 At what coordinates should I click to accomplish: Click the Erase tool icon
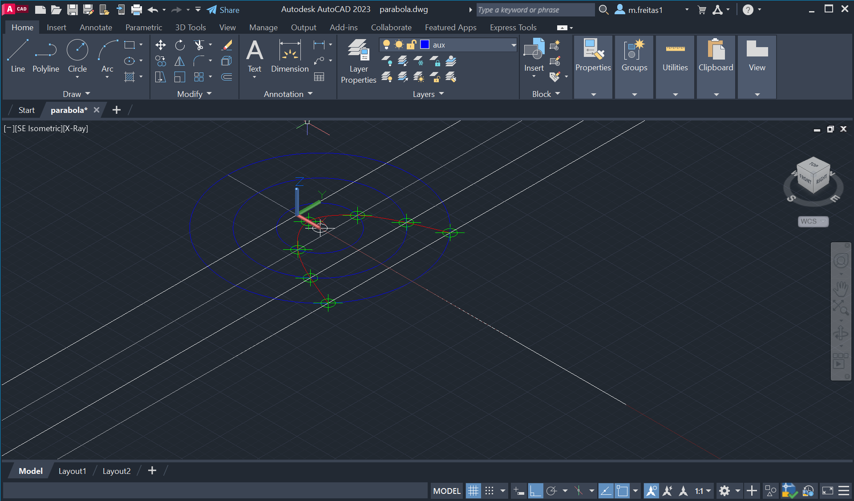pos(227,45)
